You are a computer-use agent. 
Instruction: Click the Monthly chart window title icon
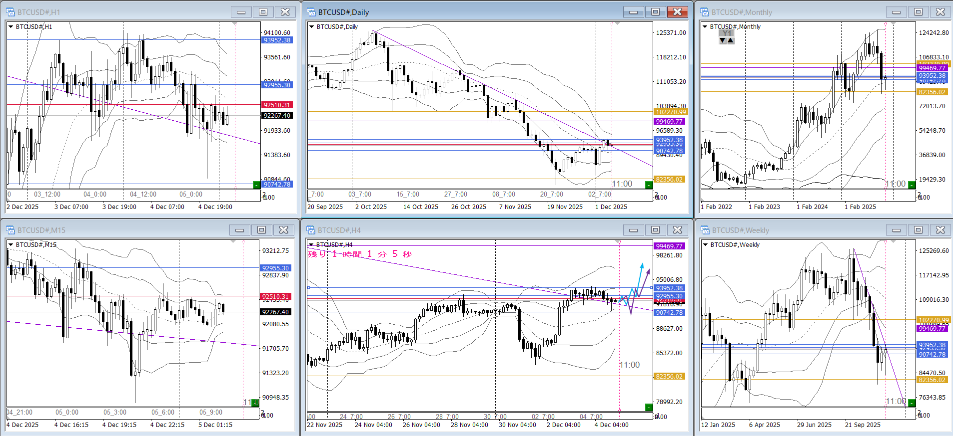point(705,12)
